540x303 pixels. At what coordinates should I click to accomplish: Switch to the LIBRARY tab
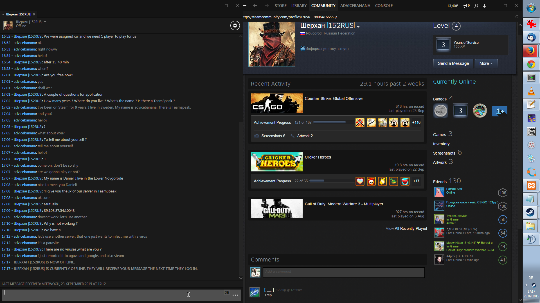299,6
